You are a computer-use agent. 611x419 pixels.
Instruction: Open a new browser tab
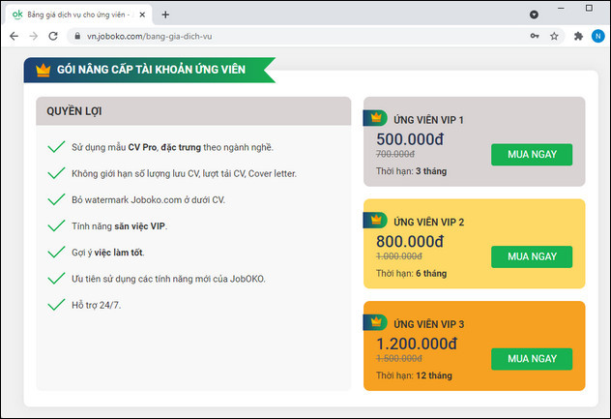point(165,15)
